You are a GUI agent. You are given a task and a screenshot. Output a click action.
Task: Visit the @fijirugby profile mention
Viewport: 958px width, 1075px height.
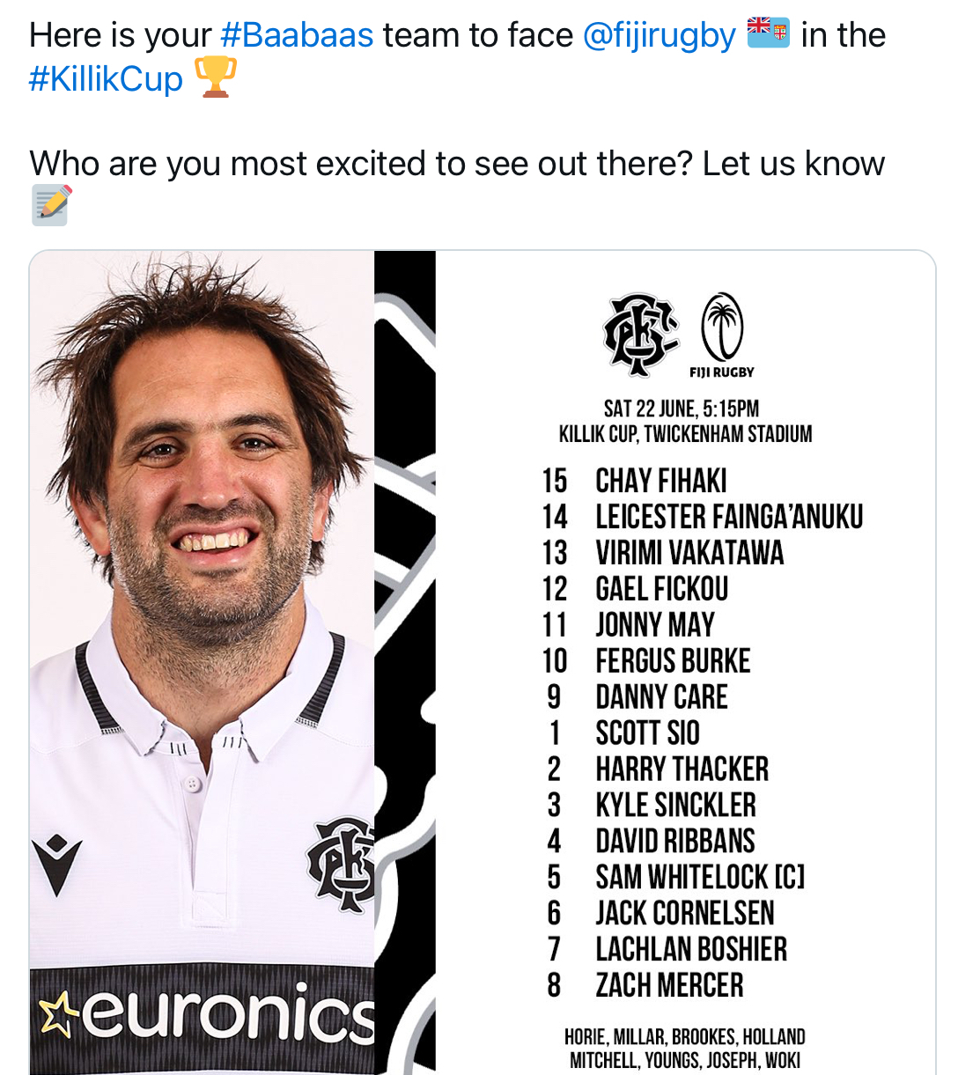pos(659,35)
